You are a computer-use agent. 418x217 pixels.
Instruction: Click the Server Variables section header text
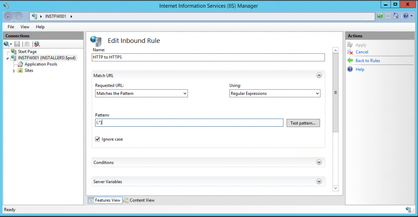(108, 182)
